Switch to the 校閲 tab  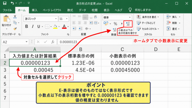pyautogui.click(x=95, y=10)
